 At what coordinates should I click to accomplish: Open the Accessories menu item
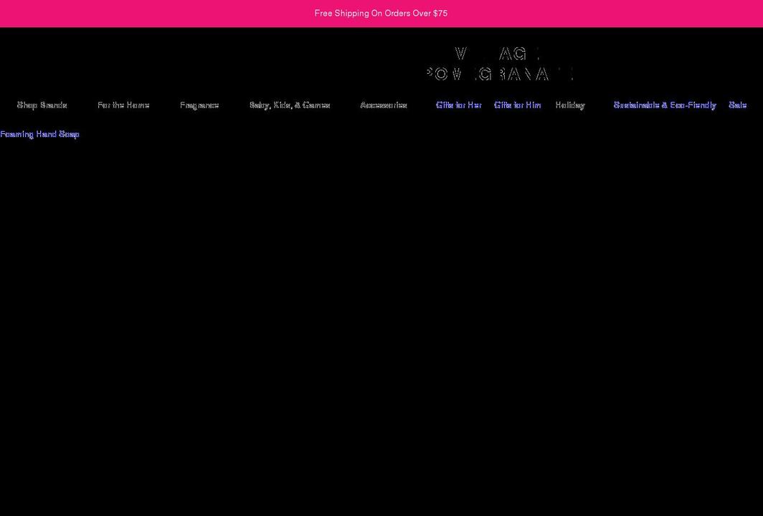point(384,105)
